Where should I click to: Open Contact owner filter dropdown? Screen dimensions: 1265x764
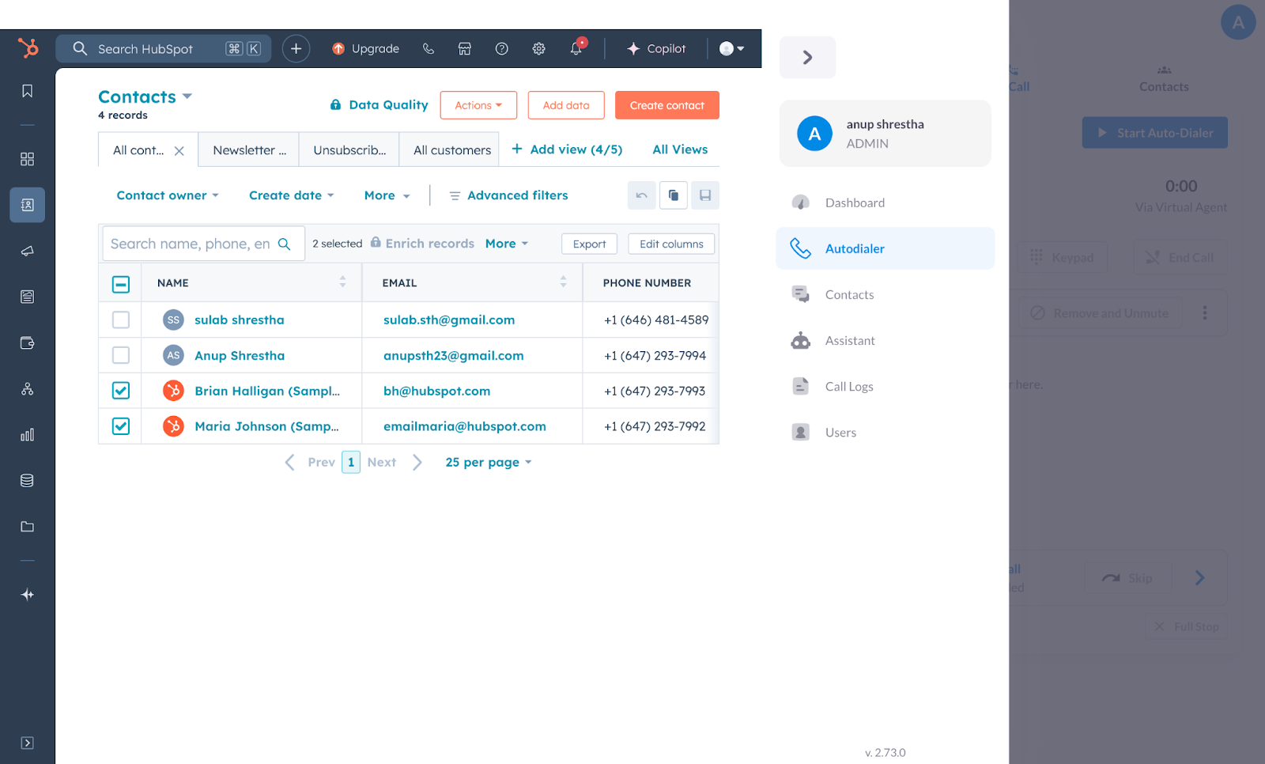point(168,195)
